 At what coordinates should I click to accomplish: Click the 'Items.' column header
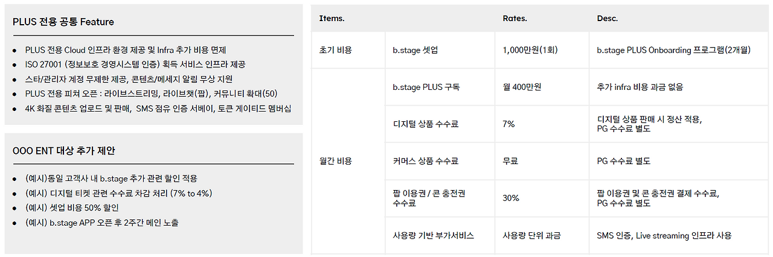point(332,19)
